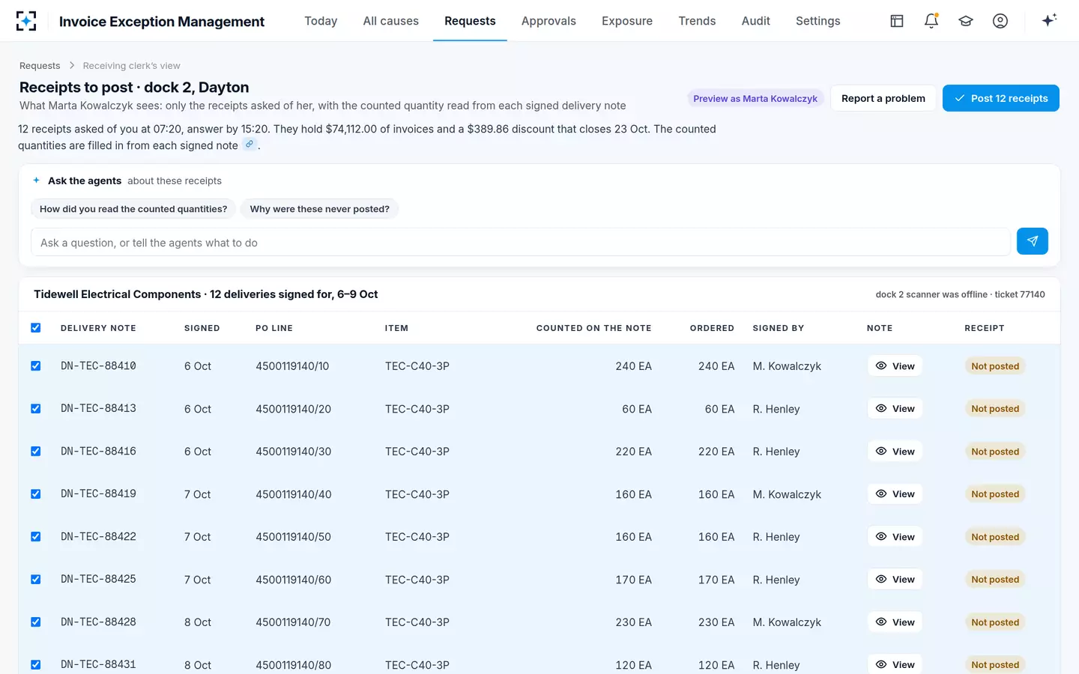
Task: Click the link icon after 'signed note'
Action: (x=250, y=145)
